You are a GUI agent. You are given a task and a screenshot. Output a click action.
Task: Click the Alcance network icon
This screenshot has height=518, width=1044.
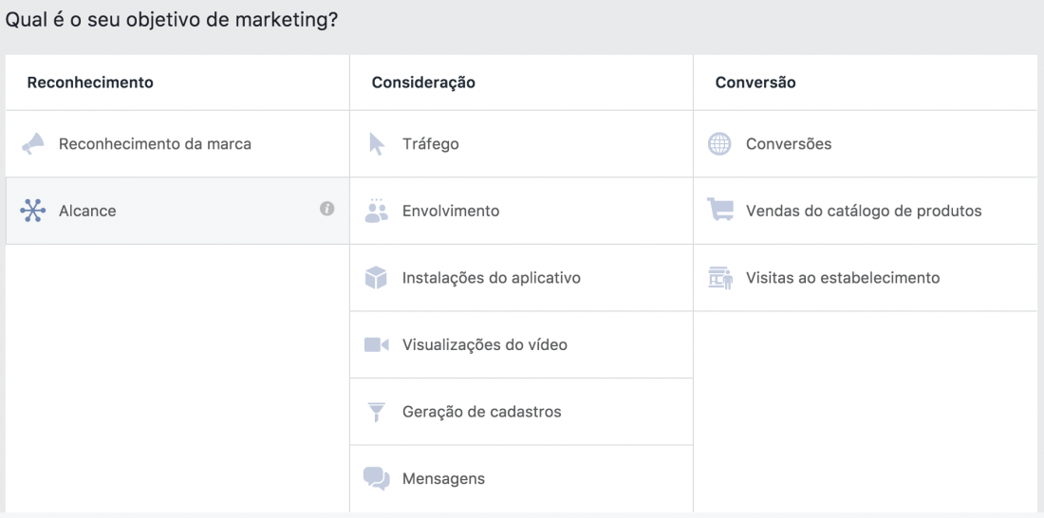coord(32,211)
